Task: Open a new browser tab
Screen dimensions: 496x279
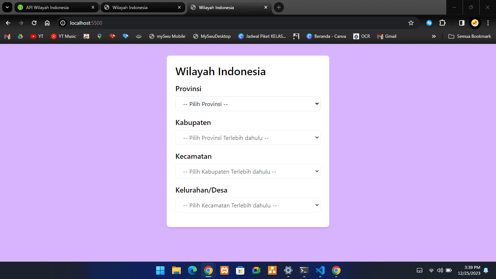Action: 279,7
